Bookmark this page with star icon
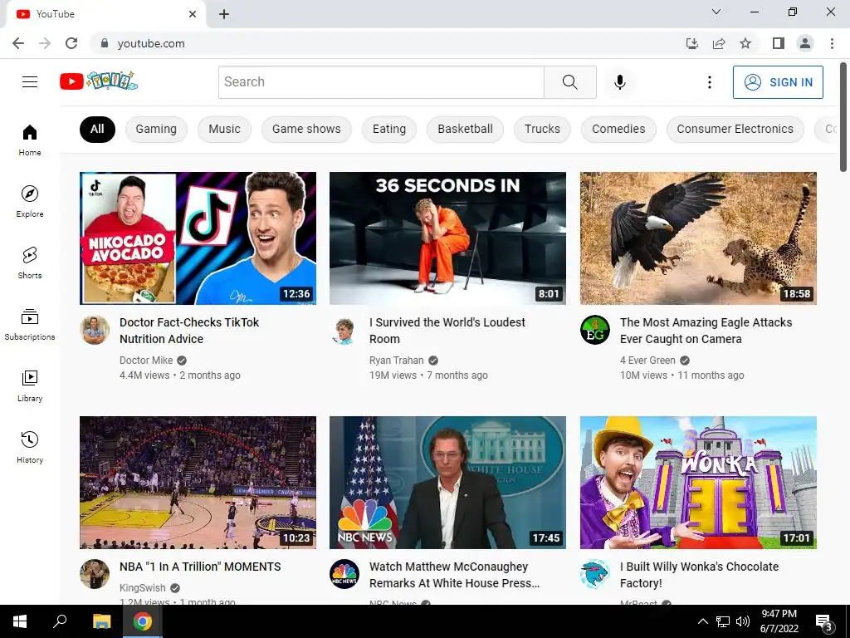Screen dimensions: 850x638 click(x=745, y=43)
